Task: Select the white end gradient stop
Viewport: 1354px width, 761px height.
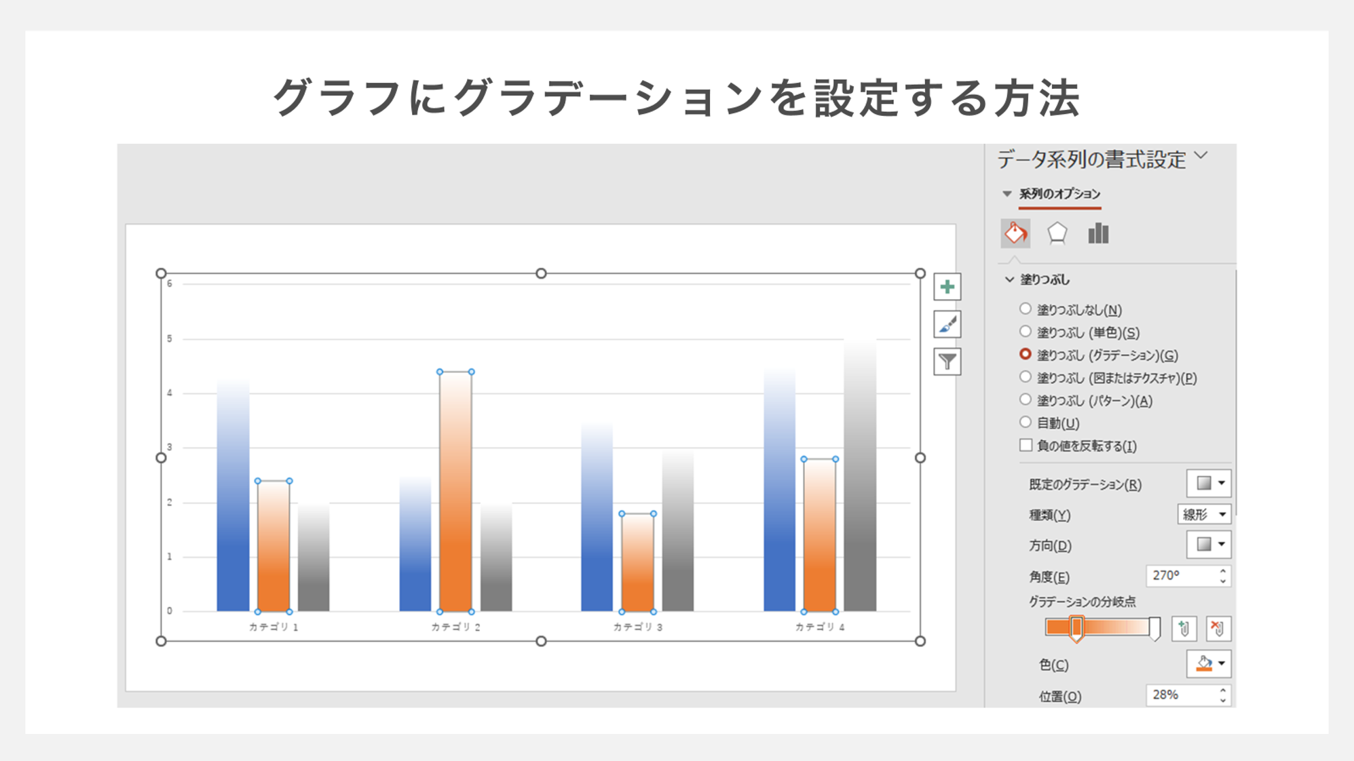Action: point(1154,628)
